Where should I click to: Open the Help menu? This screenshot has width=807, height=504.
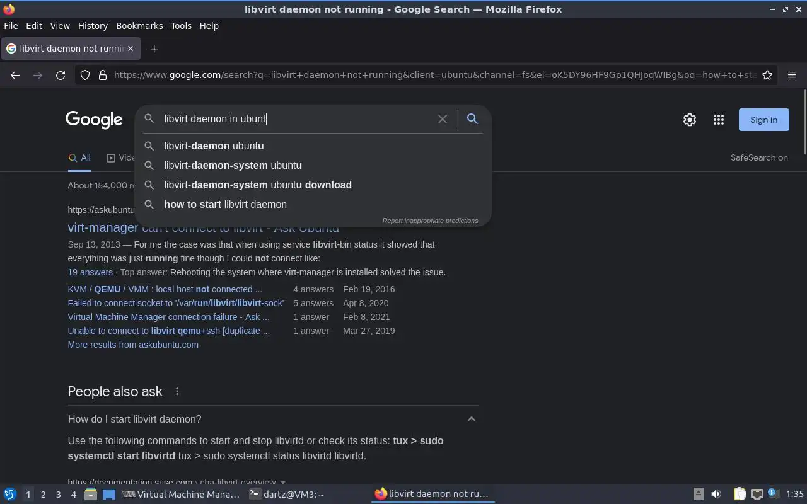point(209,26)
